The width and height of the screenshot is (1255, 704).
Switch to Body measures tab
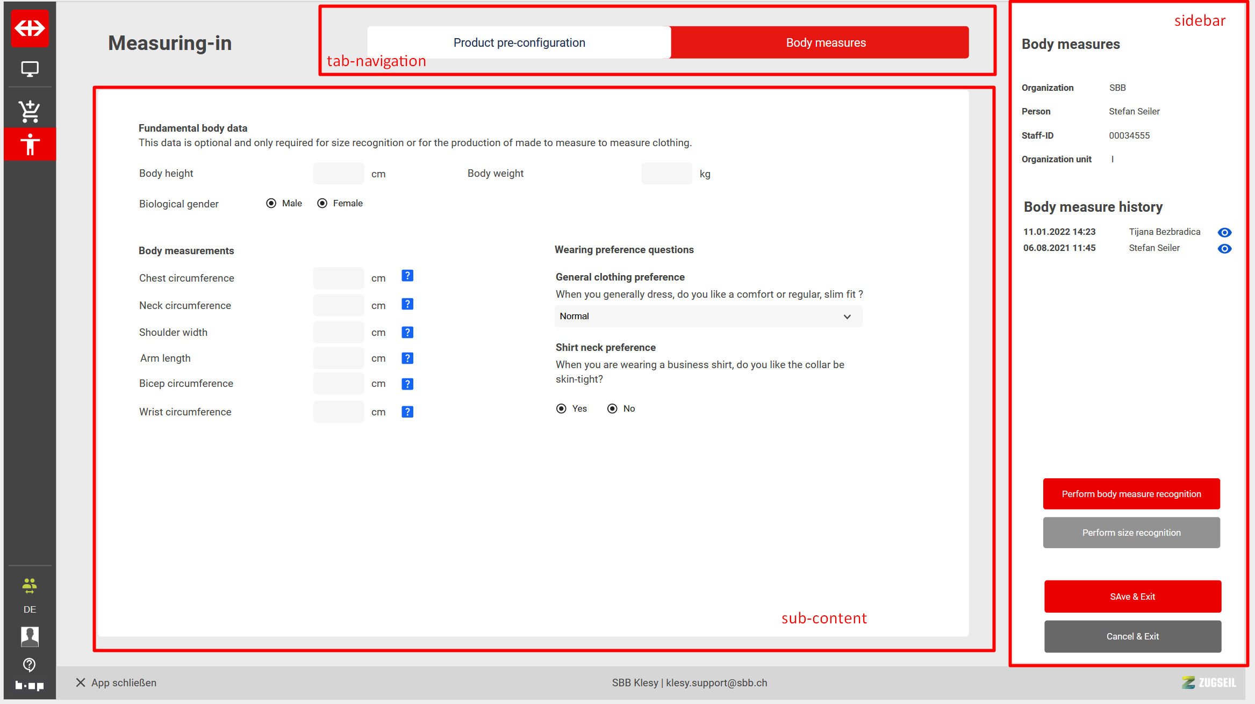tap(825, 42)
